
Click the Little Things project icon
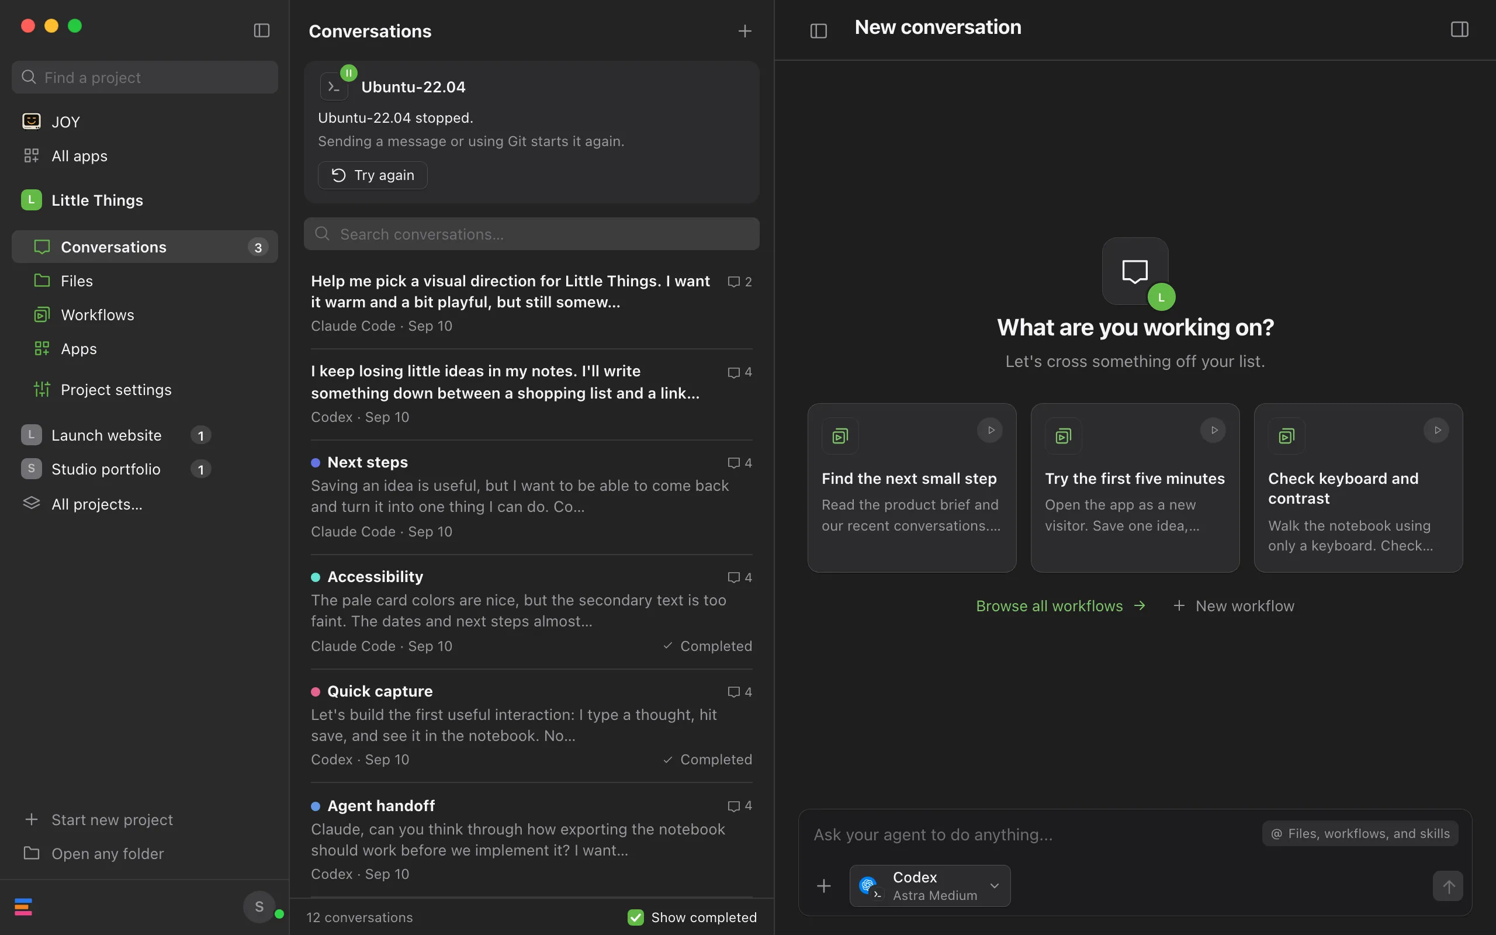pos(32,200)
